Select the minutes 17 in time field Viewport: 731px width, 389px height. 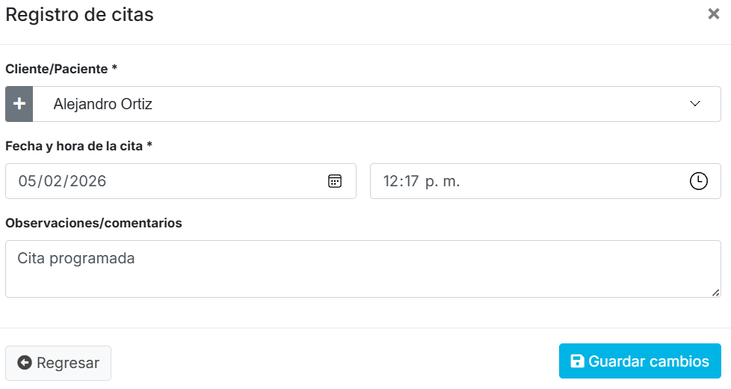click(410, 181)
